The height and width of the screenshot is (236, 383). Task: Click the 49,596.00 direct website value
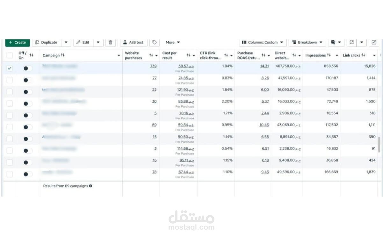click(x=289, y=172)
